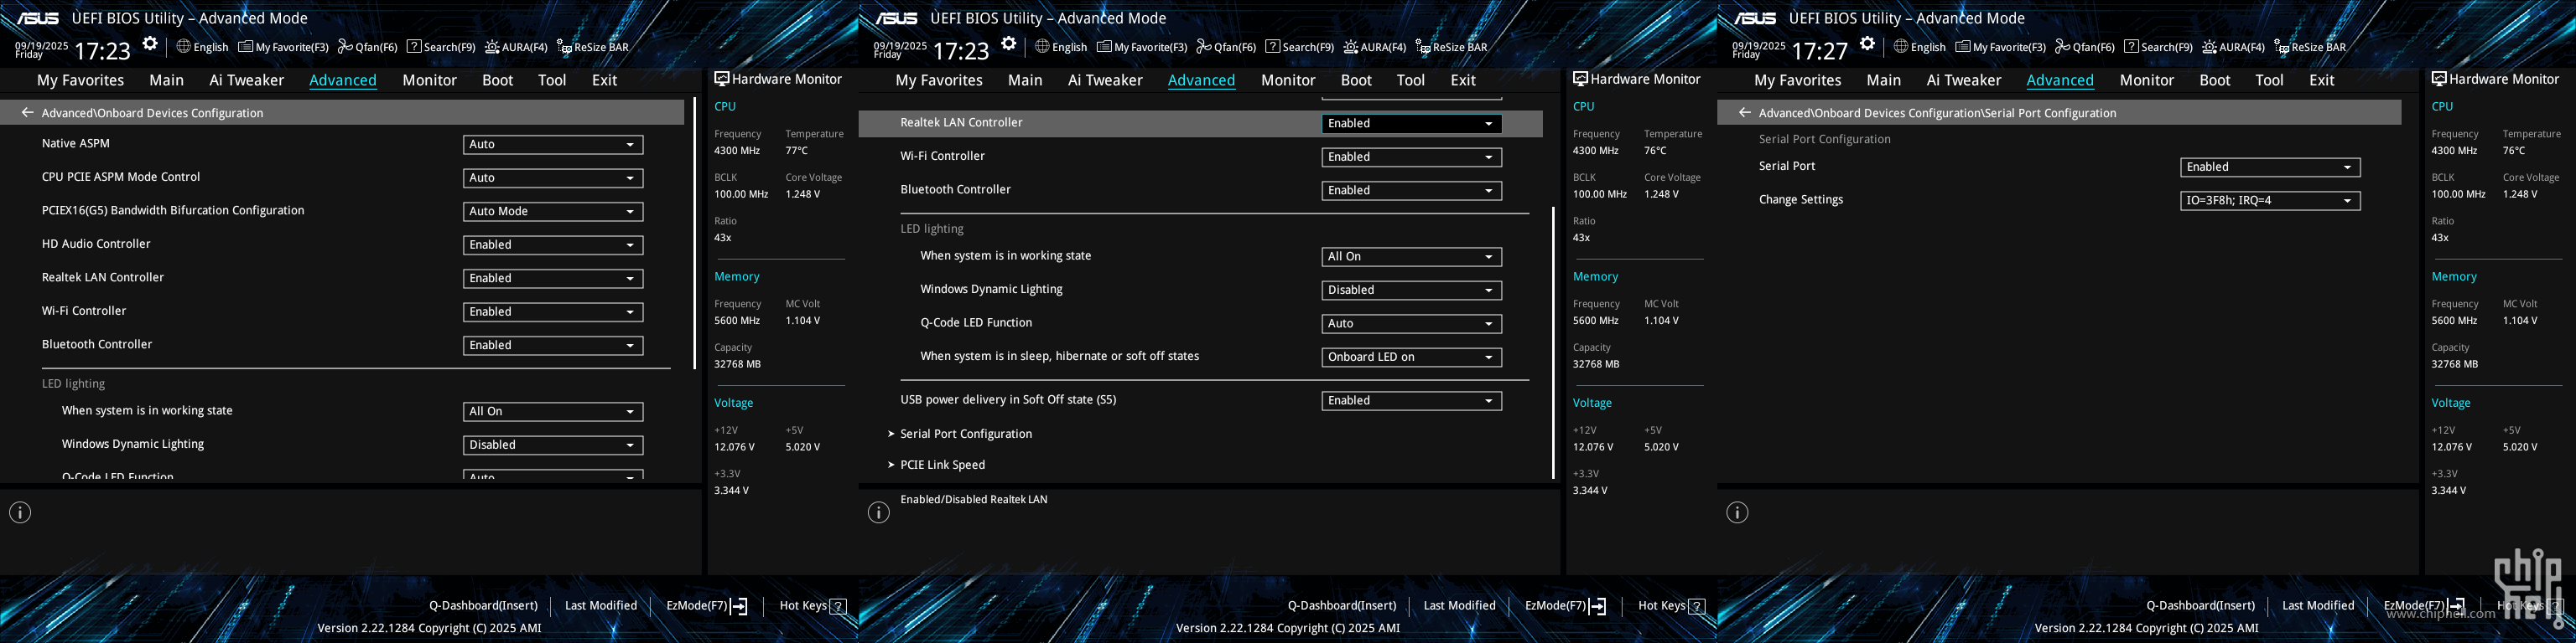Click the Serial Port label in right screen

(x=1787, y=166)
